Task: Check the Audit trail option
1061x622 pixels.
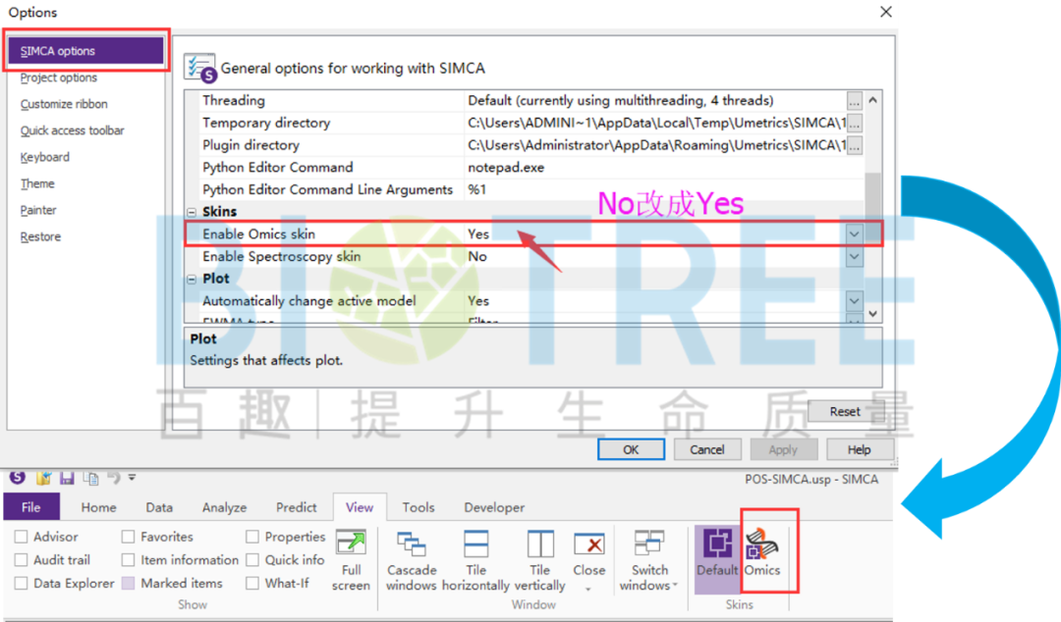Action: click(22, 560)
